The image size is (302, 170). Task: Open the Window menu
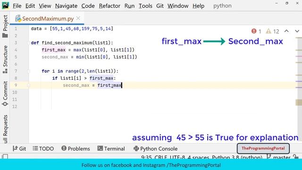pyautogui.click(x=178, y=6)
